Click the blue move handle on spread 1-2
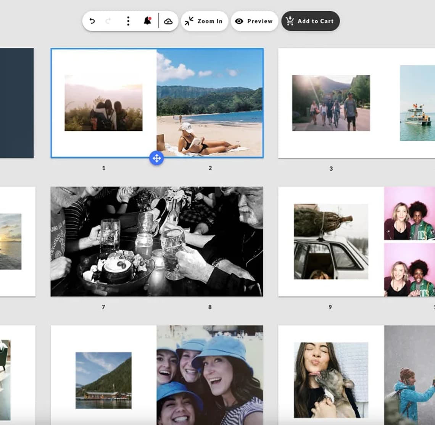 coord(156,158)
